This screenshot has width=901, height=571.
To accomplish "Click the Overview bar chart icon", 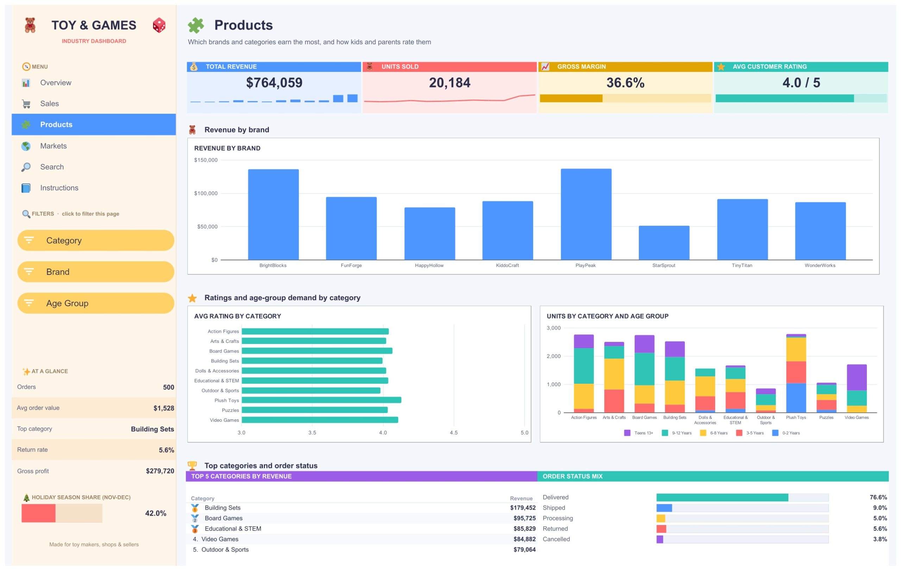I will (x=26, y=83).
